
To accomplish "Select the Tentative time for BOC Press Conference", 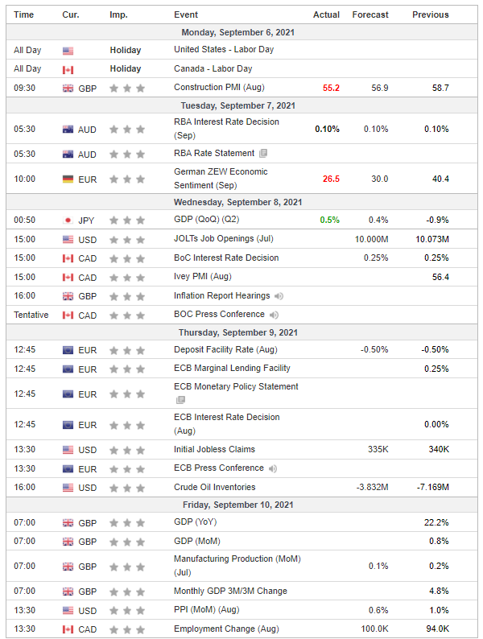I will pos(31,315).
